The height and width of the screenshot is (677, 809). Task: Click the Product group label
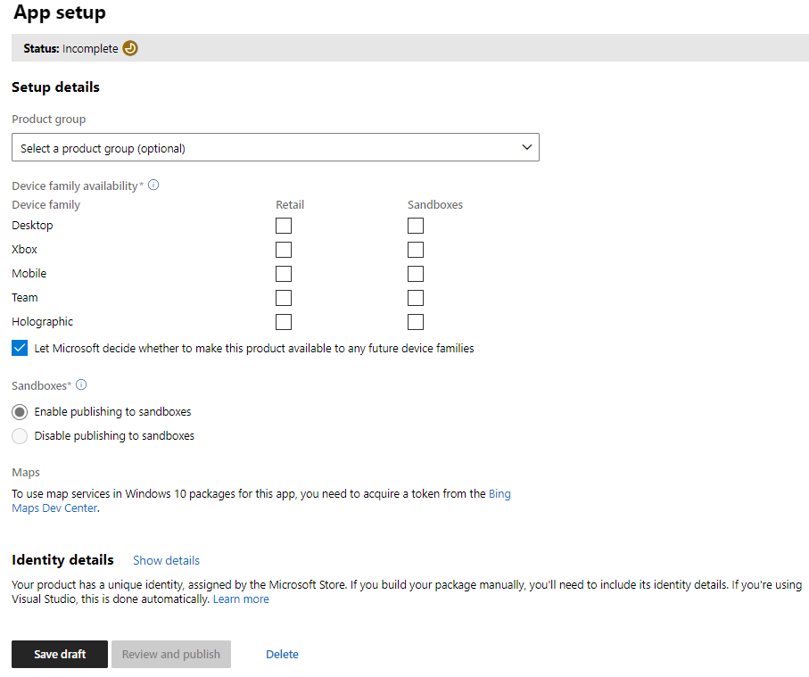coord(49,120)
